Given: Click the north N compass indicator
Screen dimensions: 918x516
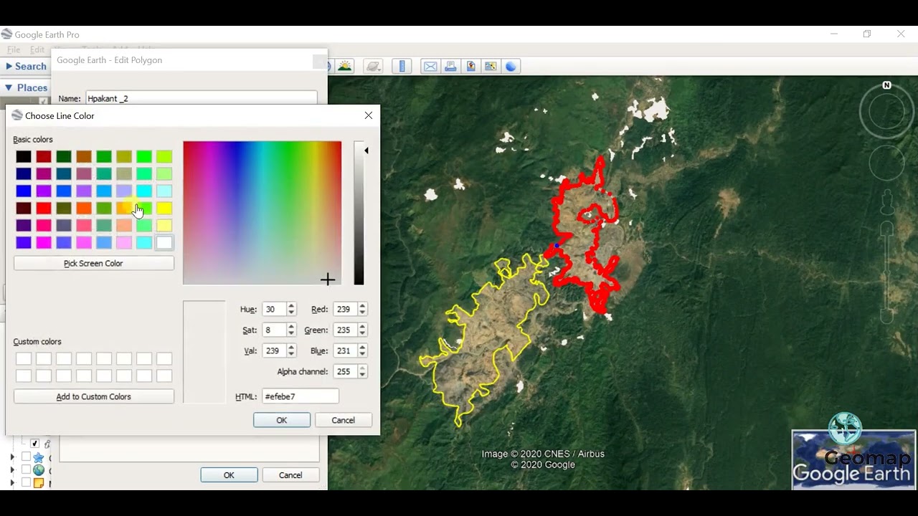Looking at the screenshot, I should [x=886, y=85].
